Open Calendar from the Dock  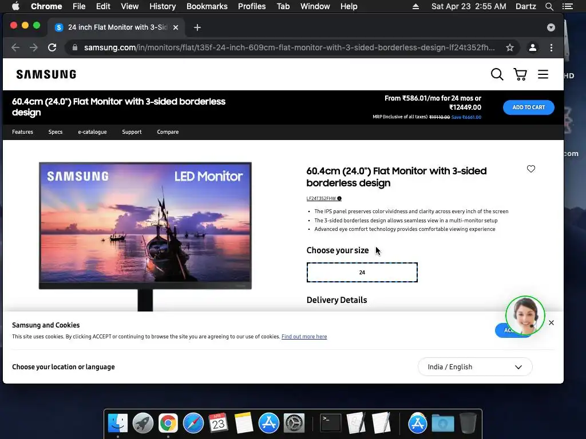pos(218,424)
